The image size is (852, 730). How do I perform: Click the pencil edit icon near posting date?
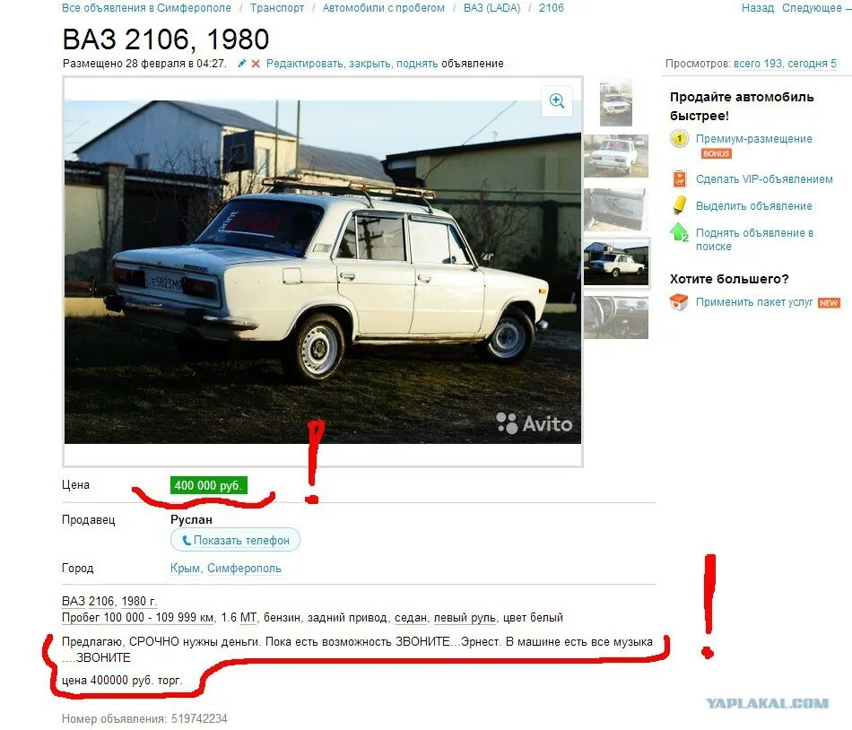(242, 64)
